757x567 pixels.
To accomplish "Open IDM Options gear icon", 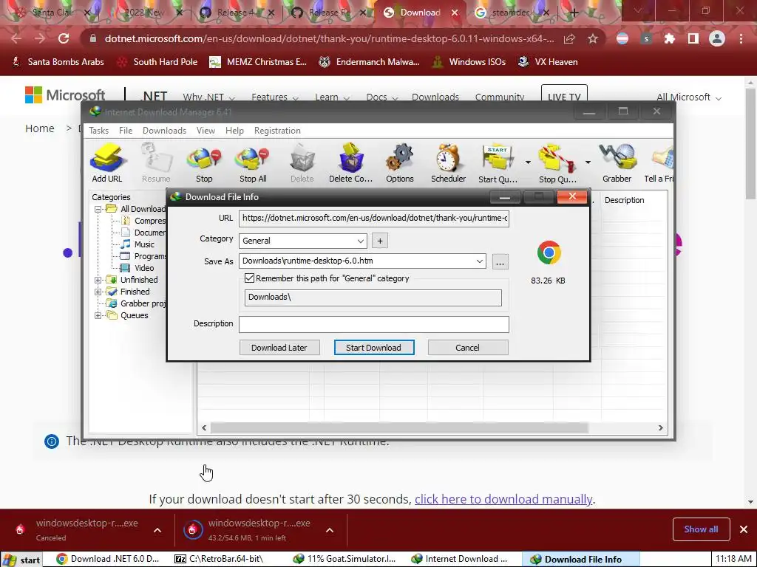I will coord(399,163).
